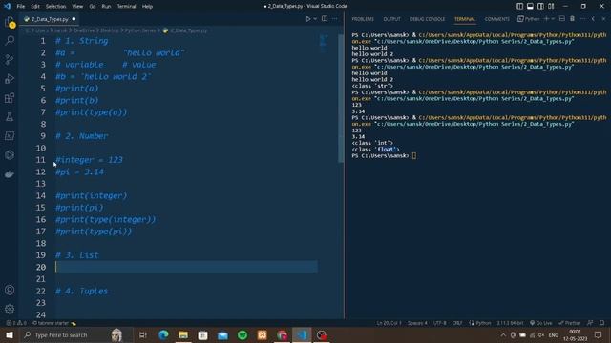Screen dimensions: 611x343
Task: Click line number 11 in gutter
Action: [x=40, y=160]
